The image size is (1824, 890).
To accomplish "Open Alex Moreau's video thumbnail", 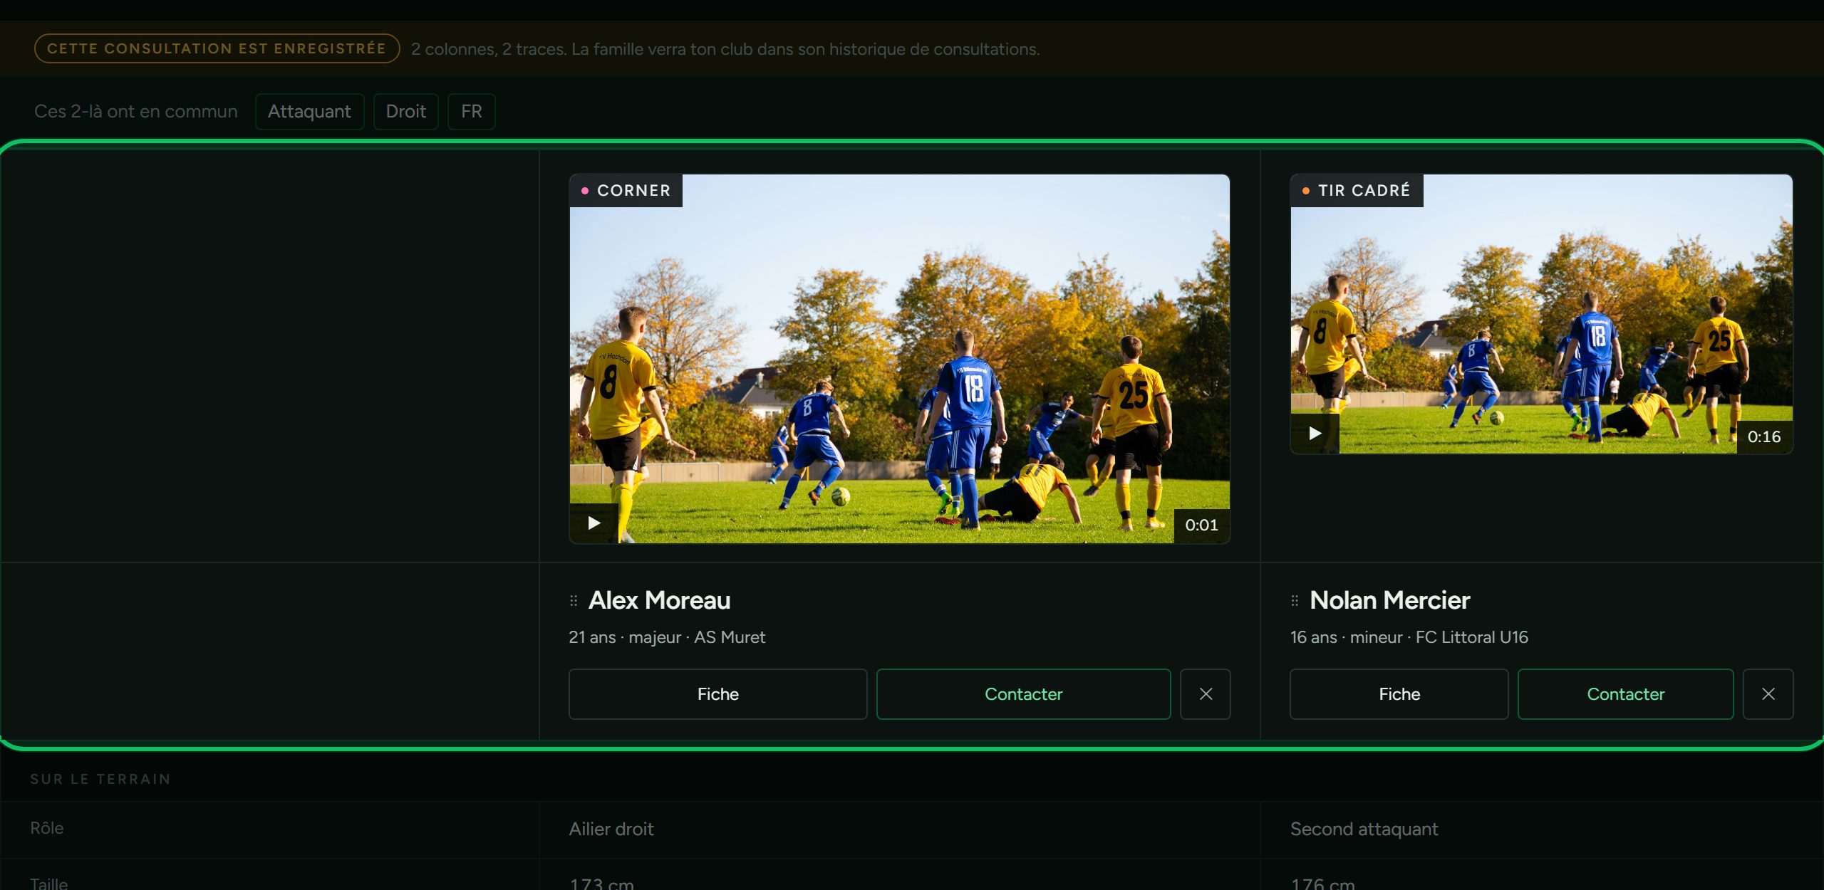I will coord(899,359).
